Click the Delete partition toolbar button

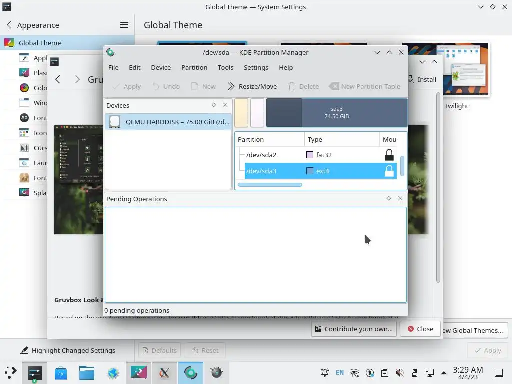[x=303, y=86]
